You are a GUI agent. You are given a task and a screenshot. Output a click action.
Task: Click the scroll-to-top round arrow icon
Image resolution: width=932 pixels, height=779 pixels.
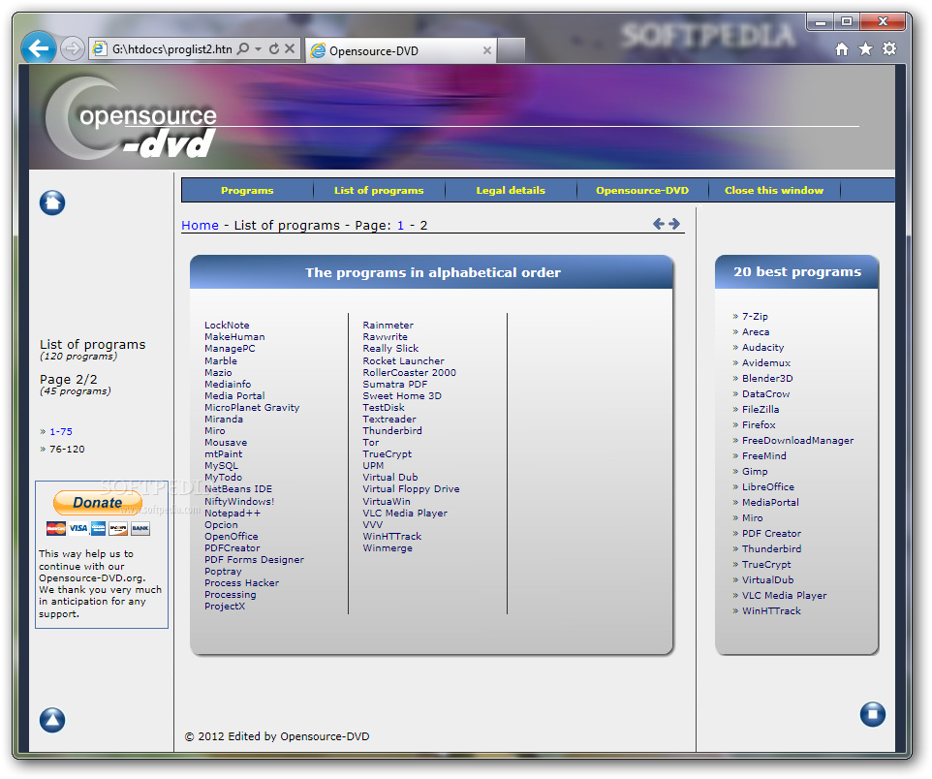(52, 720)
